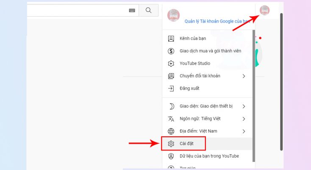Open the on-screen keyboard icon in the search box
Viewport: 311px width, 170px height.
point(132,10)
